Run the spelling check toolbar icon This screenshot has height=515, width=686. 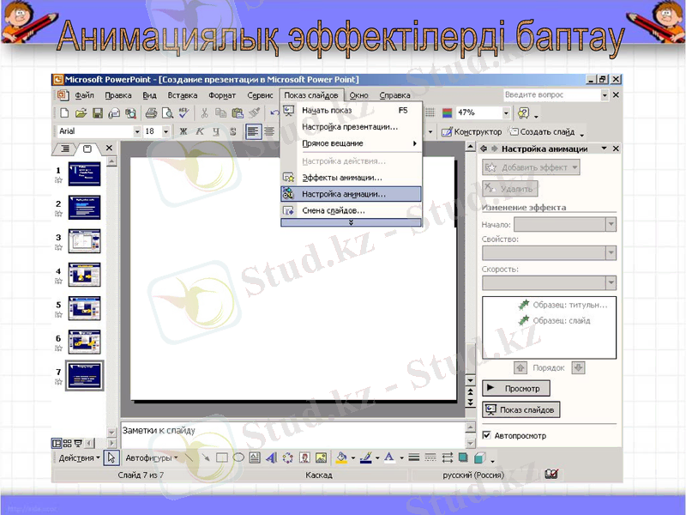click(183, 112)
